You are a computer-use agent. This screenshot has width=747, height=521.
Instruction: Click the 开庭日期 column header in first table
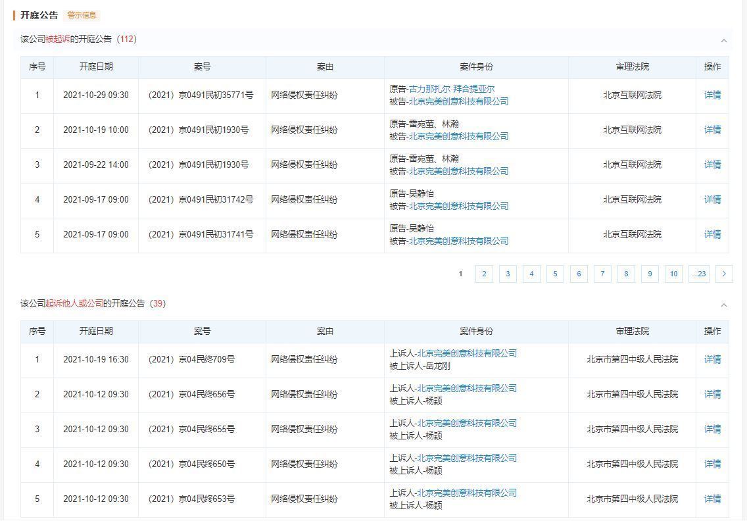click(x=96, y=66)
